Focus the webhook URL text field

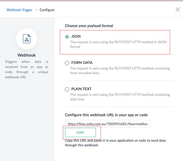[107, 124]
